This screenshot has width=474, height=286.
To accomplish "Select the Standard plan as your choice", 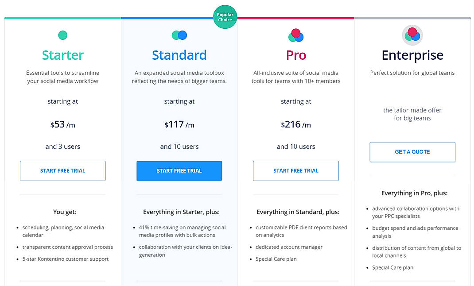I will coord(179,55).
